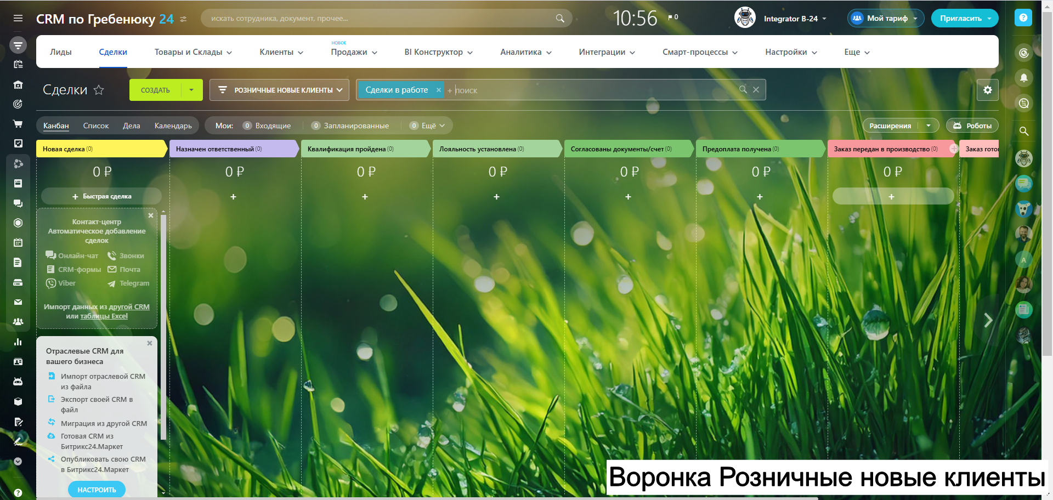Viewport: 1053px width, 500px height.
Task: Expand the Аналитика menu
Action: click(x=526, y=52)
